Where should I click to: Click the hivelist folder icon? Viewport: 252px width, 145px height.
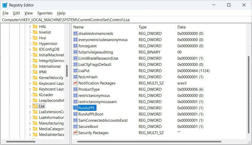pyautogui.click(x=35, y=32)
